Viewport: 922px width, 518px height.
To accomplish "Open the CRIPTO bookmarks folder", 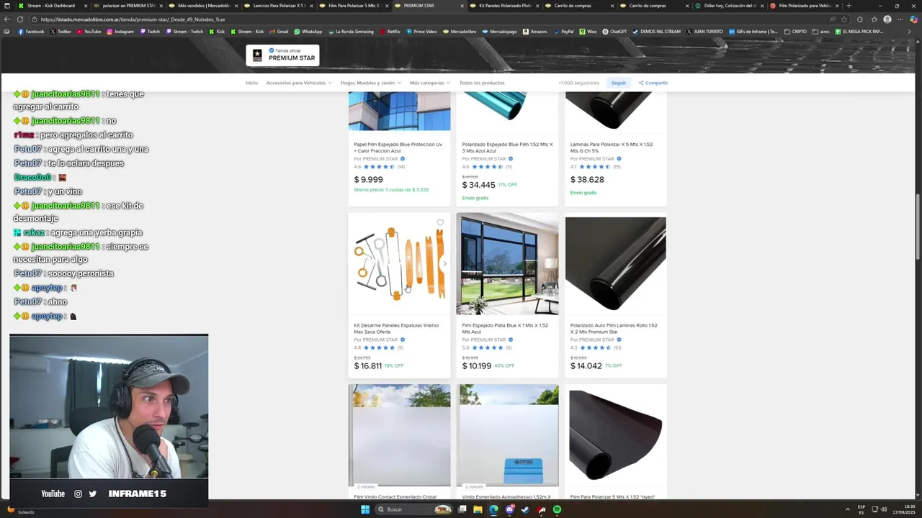I will coord(795,32).
